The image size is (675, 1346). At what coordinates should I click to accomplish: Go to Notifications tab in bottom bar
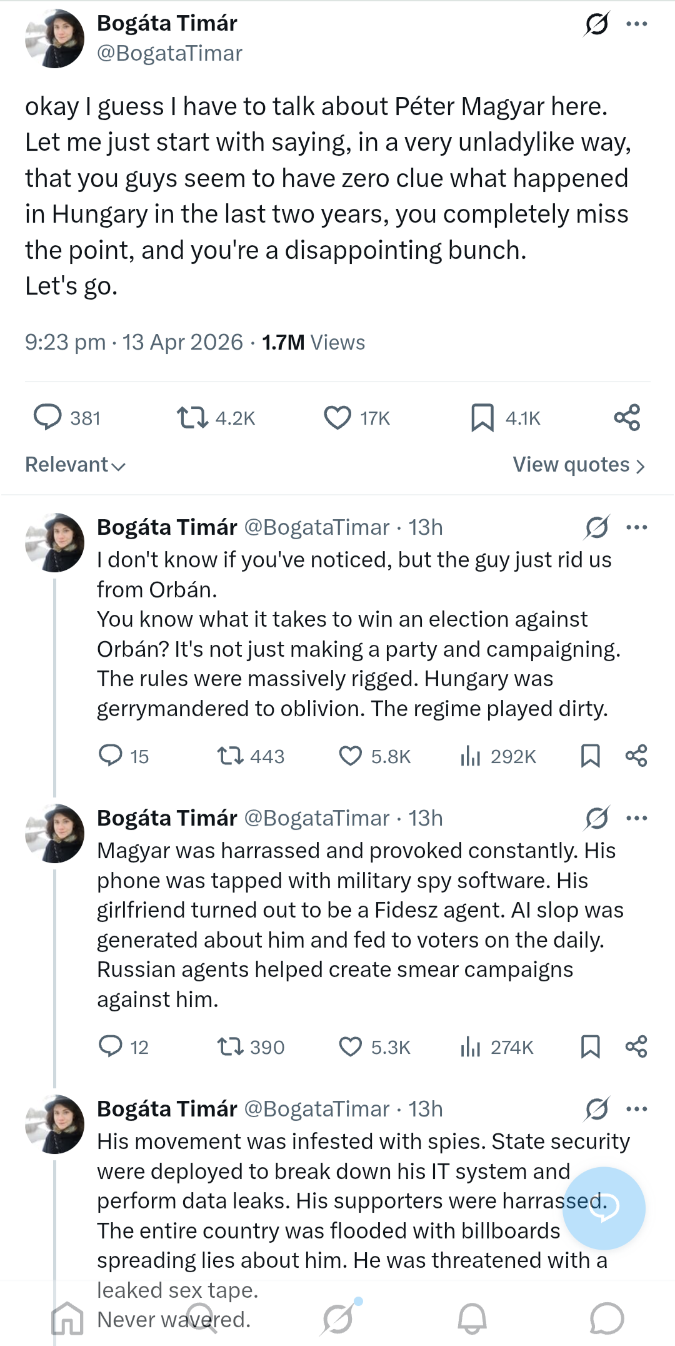pyautogui.click(x=472, y=1318)
